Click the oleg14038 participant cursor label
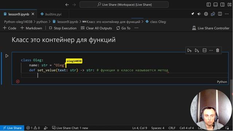Image resolution: width=233 pixels, height=131 pixels. [74, 61]
